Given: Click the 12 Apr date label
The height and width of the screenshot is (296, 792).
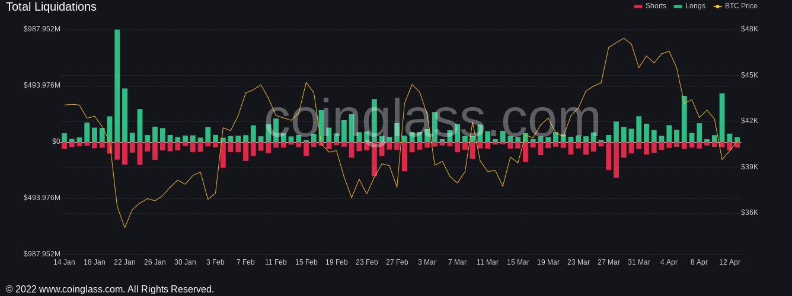Looking at the screenshot, I should [729, 262].
